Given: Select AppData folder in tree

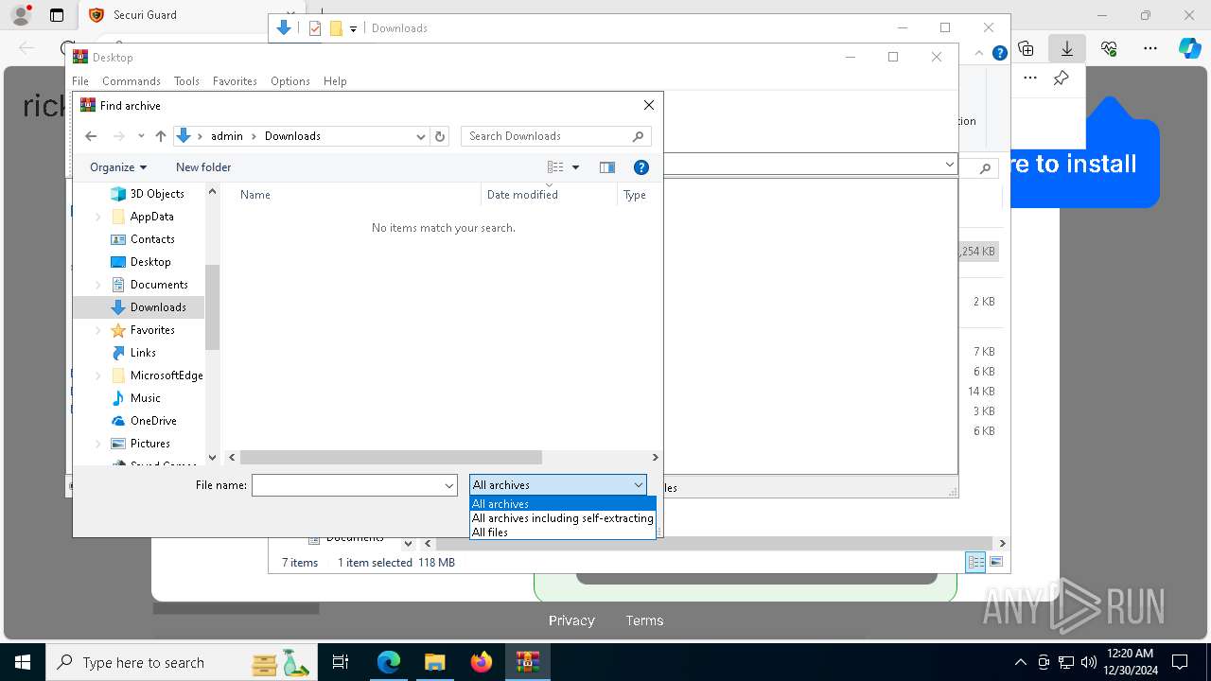Looking at the screenshot, I should (x=151, y=217).
